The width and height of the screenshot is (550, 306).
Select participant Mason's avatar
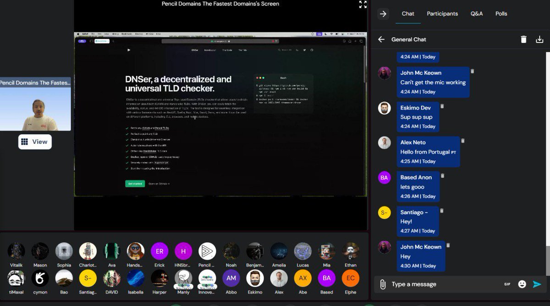pos(40,251)
